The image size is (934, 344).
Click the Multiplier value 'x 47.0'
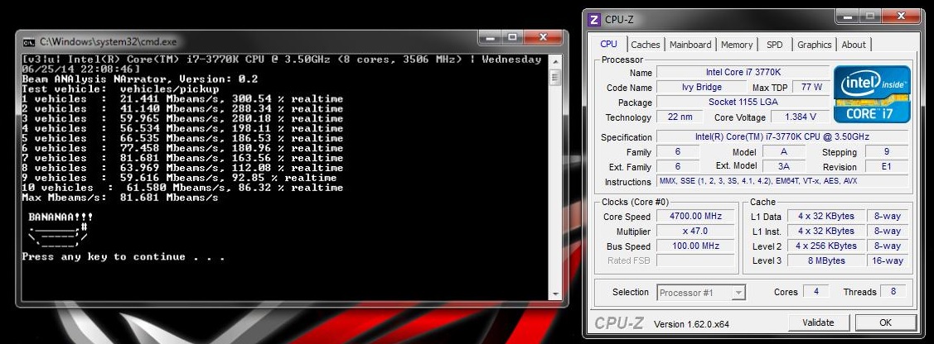[696, 231]
